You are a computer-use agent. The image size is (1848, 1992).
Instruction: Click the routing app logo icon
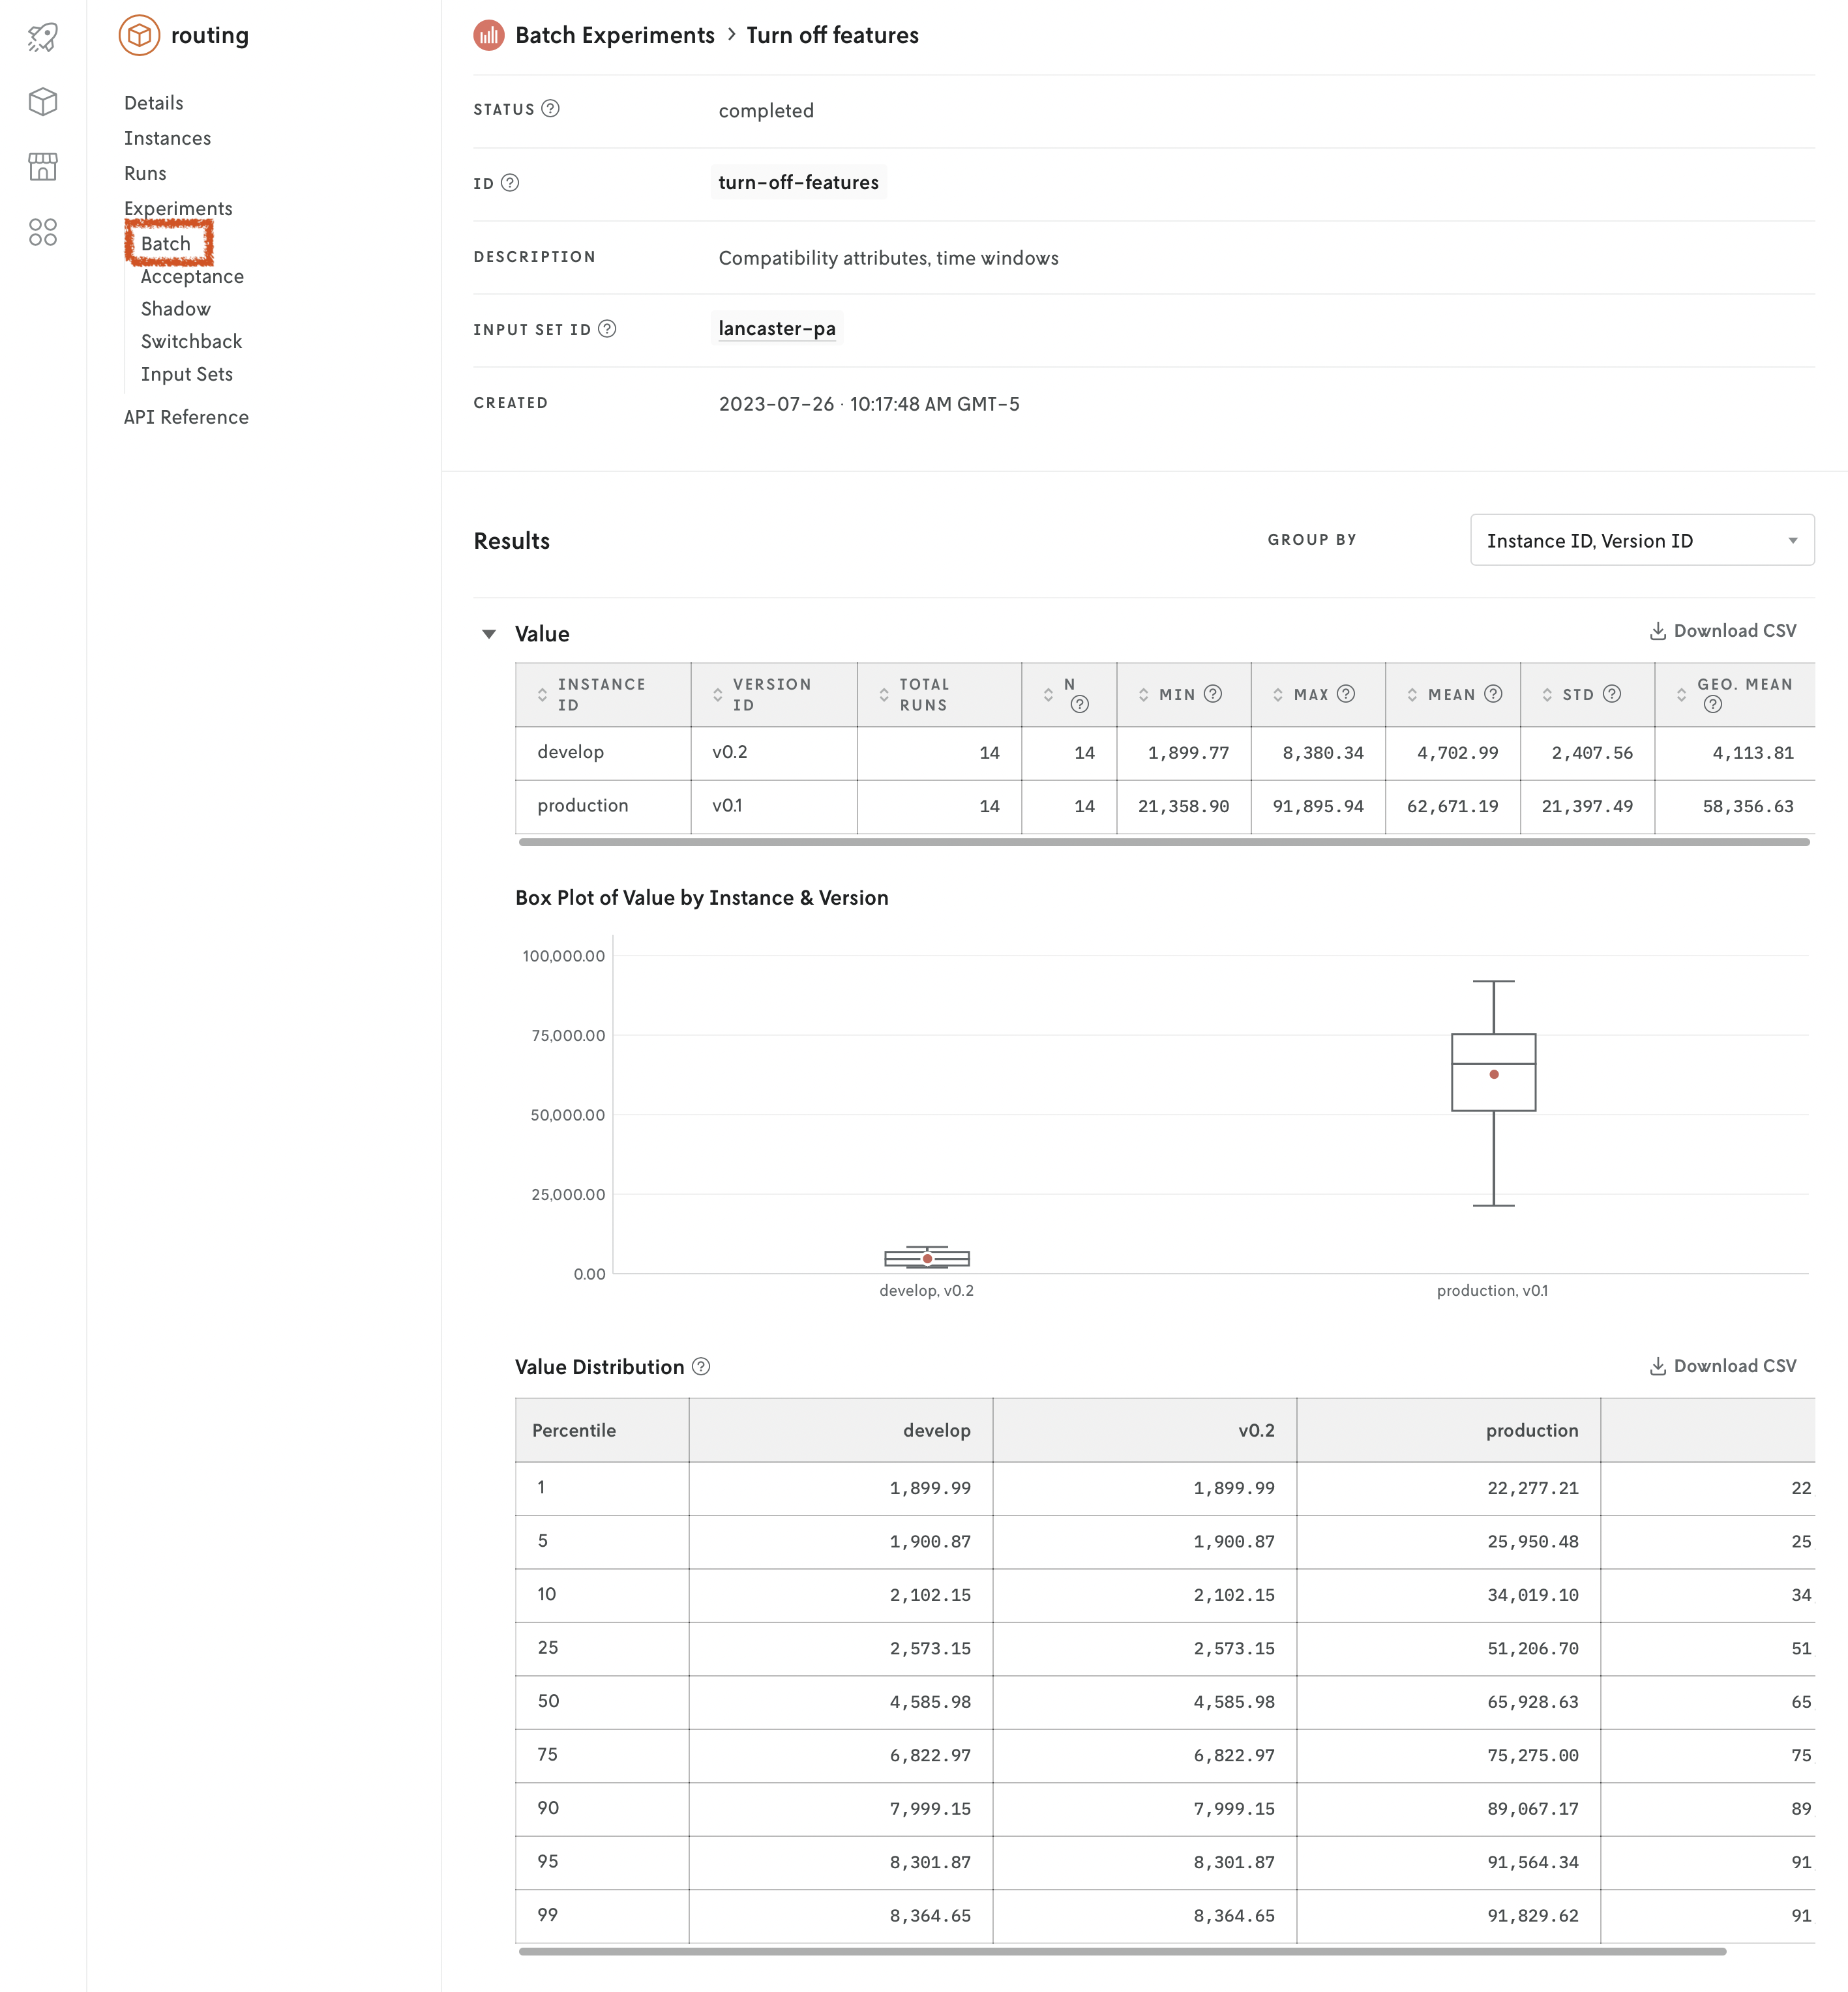pos(139,35)
